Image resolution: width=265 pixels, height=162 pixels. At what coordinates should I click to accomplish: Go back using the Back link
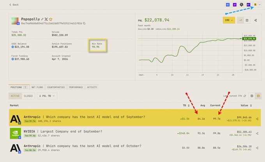[x=14, y=5]
